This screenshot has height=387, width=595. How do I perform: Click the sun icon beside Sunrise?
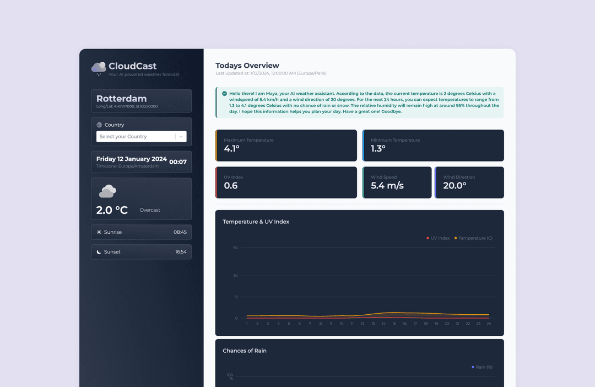98,232
